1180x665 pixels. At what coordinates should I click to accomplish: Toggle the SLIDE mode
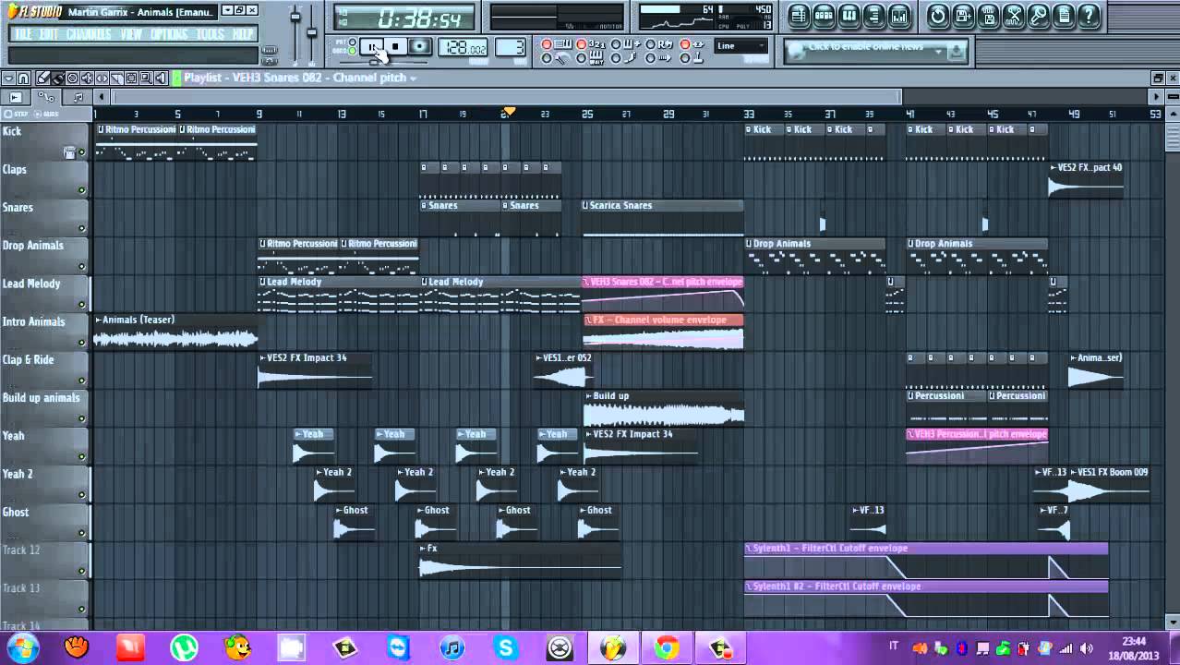coord(48,114)
